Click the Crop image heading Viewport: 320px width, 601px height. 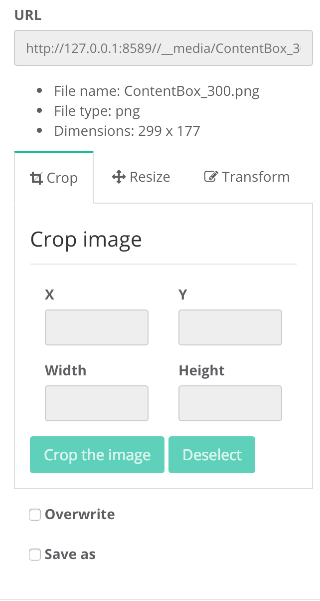coord(86,240)
